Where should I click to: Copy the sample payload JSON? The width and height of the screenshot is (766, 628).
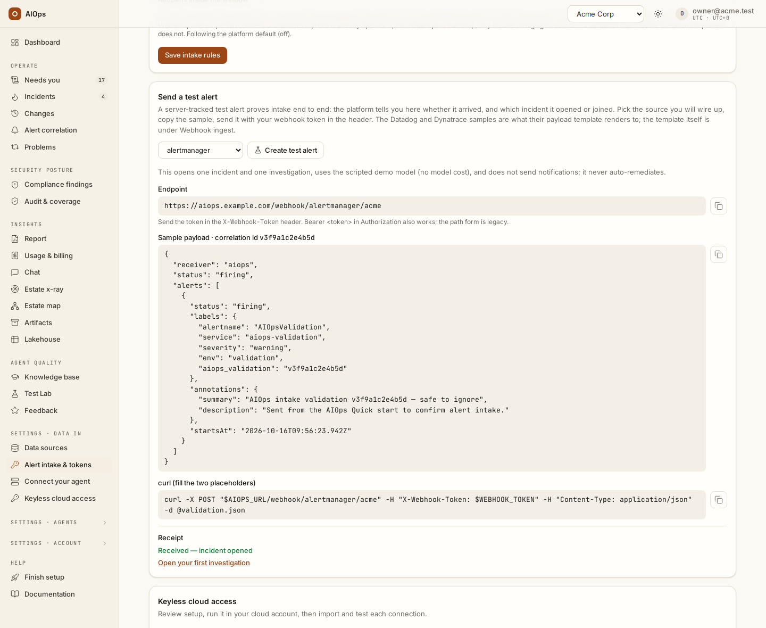719,254
